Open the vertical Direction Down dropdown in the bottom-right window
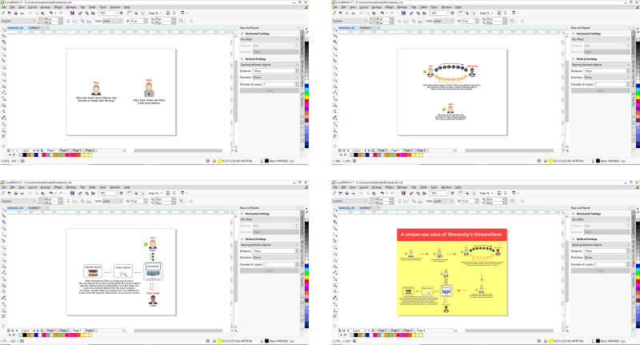 coord(607,257)
